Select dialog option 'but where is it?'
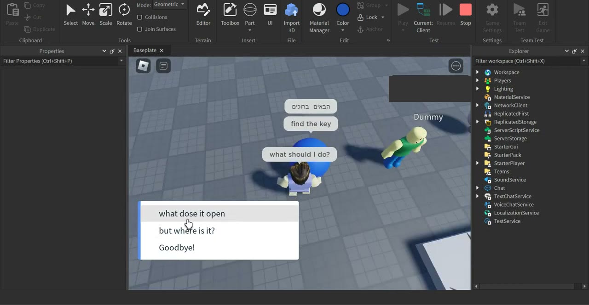The width and height of the screenshot is (589, 305). pos(219,231)
